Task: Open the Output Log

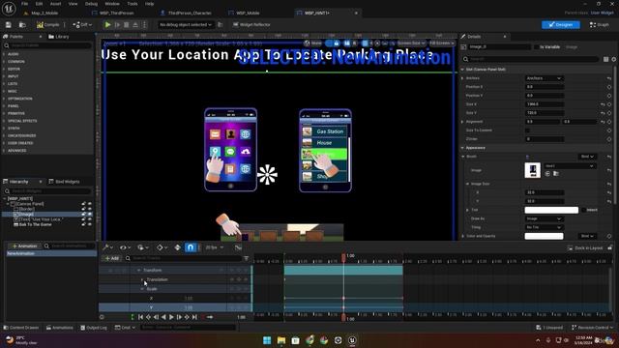Action: (94, 328)
